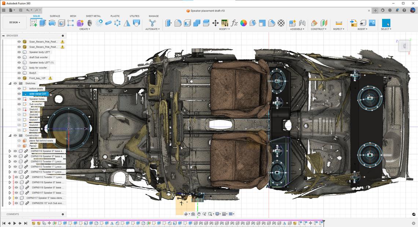Click the CONSTRUCT menu label
This screenshot has width=418, height=227.
coord(318,29)
